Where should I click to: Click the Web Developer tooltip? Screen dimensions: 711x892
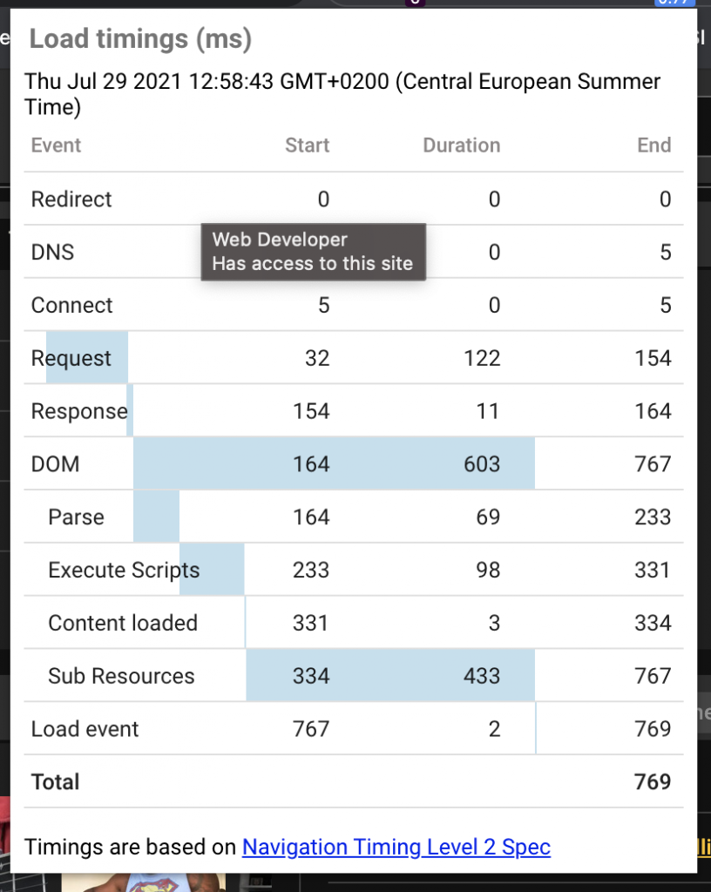click(314, 252)
